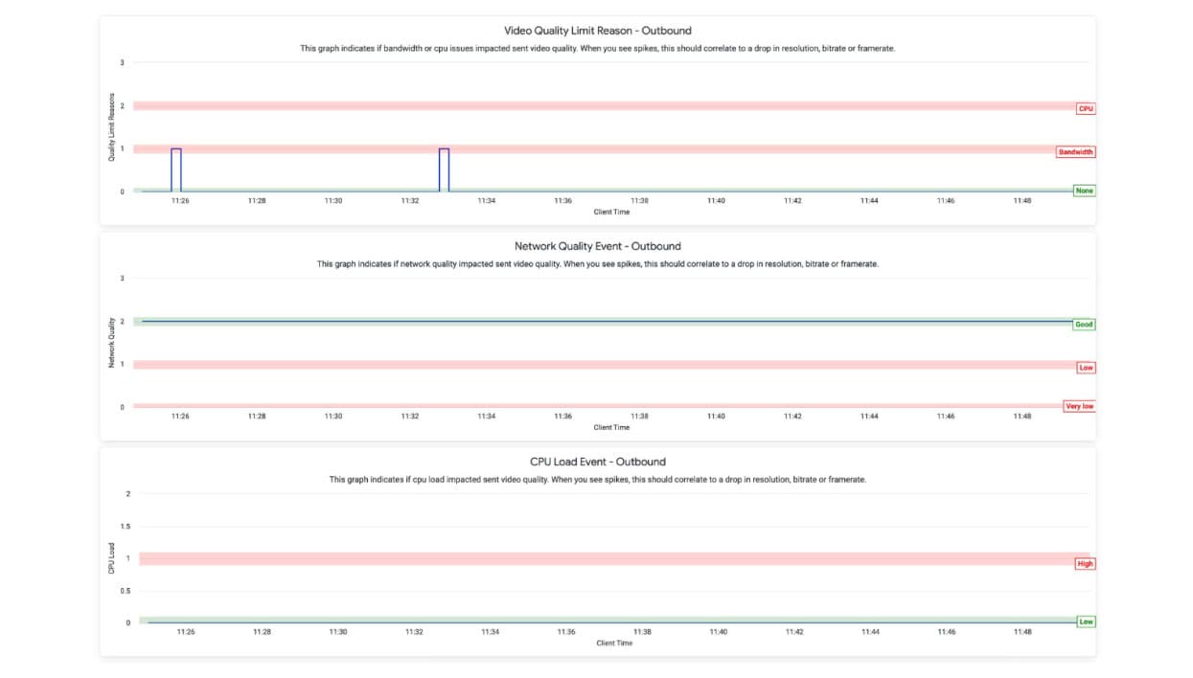This screenshot has width=1193, height=678.
Task: Select the bandwidth spike near 11:33
Action: coord(444,169)
